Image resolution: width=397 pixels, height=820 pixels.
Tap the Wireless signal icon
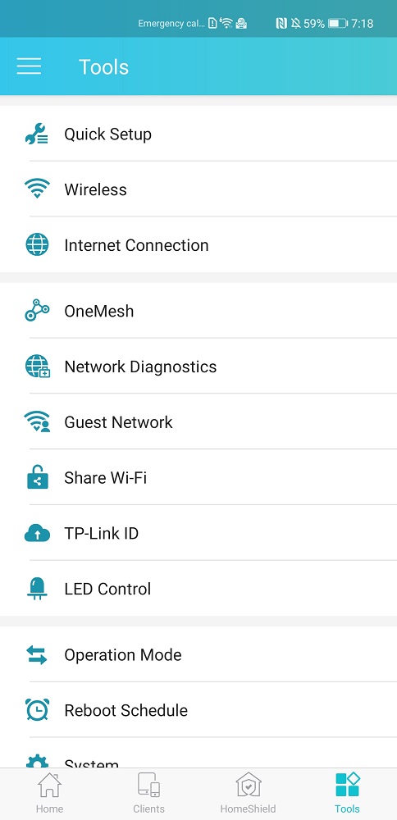click(x=37, y=189)
